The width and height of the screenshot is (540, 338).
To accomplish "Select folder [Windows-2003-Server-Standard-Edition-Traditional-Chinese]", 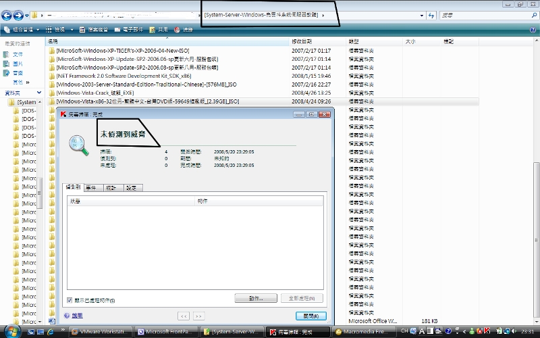I will pyautogui.click(x=146, y=84).
